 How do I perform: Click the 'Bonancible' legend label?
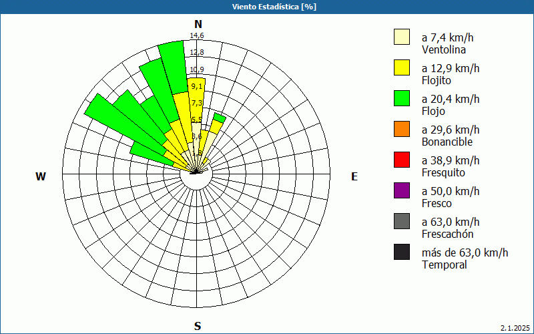coord(447,142)
